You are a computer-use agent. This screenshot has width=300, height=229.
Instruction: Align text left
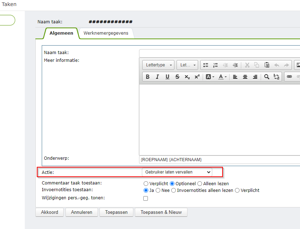(235, 77)
